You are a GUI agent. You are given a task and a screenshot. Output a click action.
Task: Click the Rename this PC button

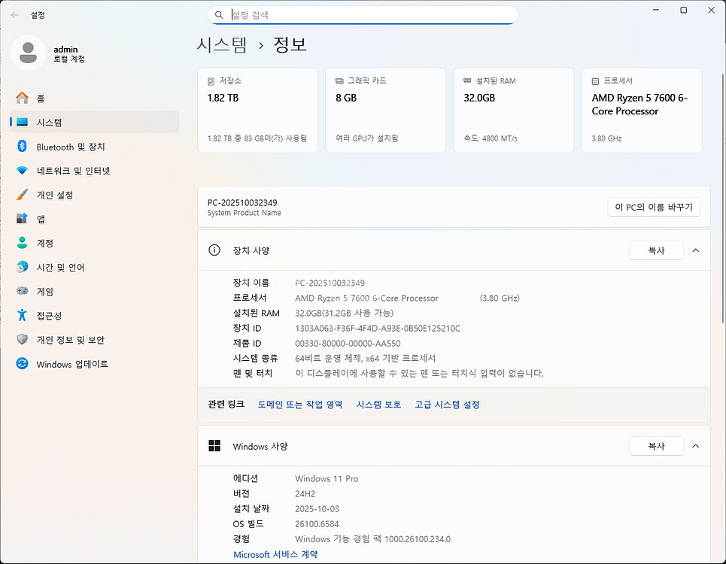click(x=653, y=208)
